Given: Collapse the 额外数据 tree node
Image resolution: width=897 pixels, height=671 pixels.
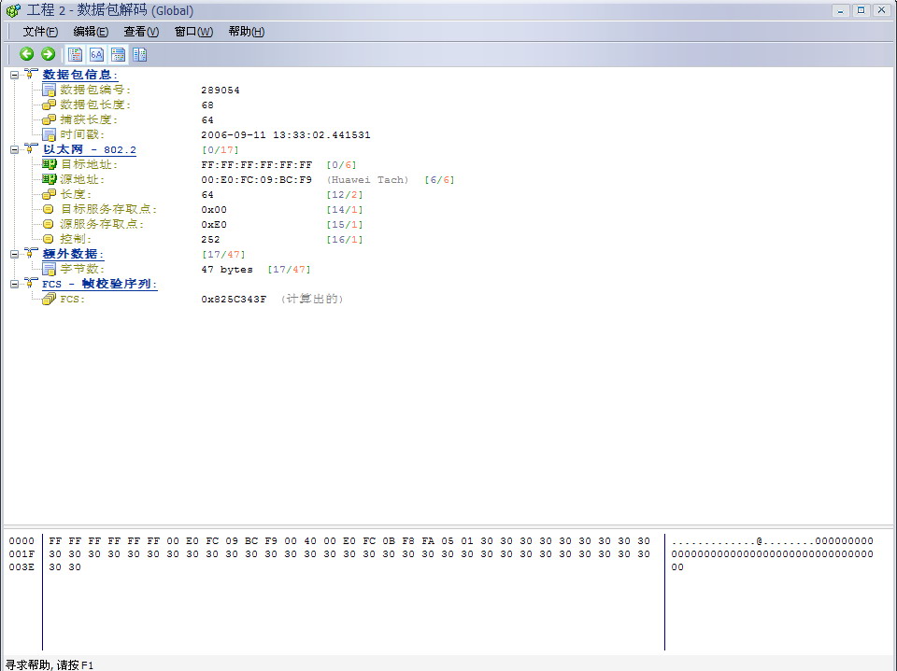Looking at the screenshot, I should click(x=14, y=254).
